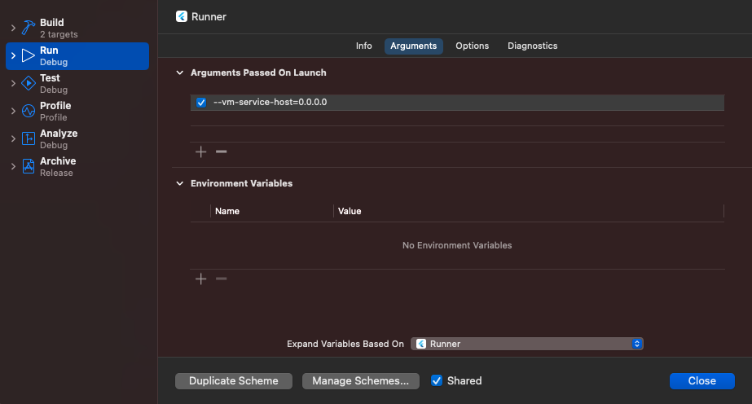Select the Run play icon

coord(28,55)
